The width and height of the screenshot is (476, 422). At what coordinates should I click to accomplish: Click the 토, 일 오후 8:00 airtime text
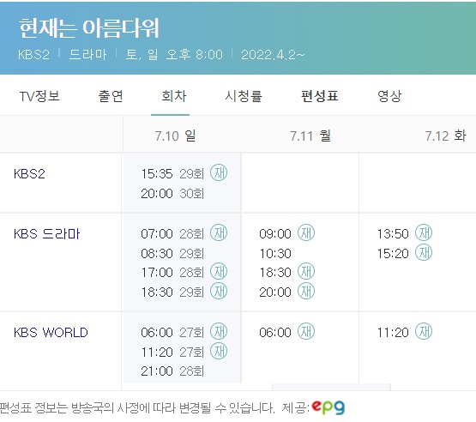click(x=174, y=55)
